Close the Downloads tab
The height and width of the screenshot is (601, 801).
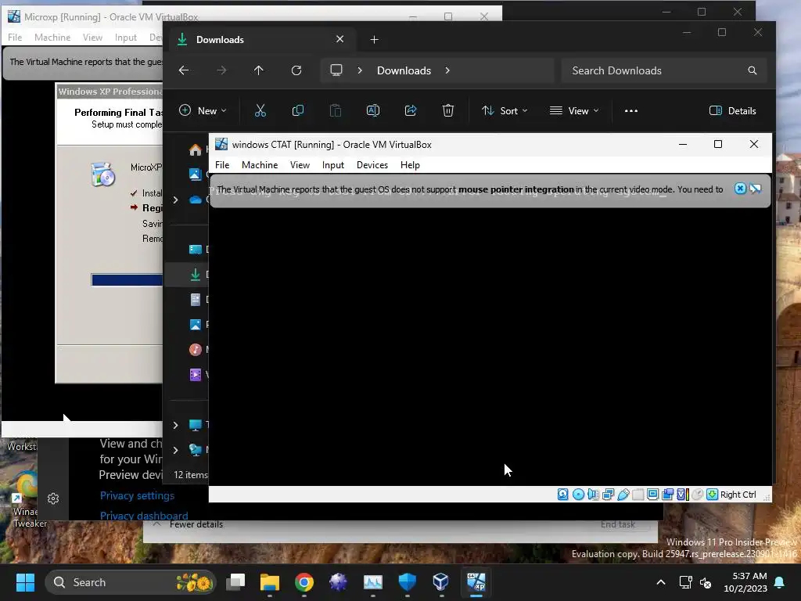(x=339, y=39)
